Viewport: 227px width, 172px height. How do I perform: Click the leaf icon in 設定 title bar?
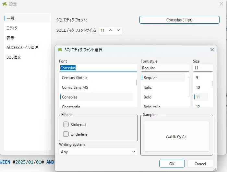click(5, 4)
